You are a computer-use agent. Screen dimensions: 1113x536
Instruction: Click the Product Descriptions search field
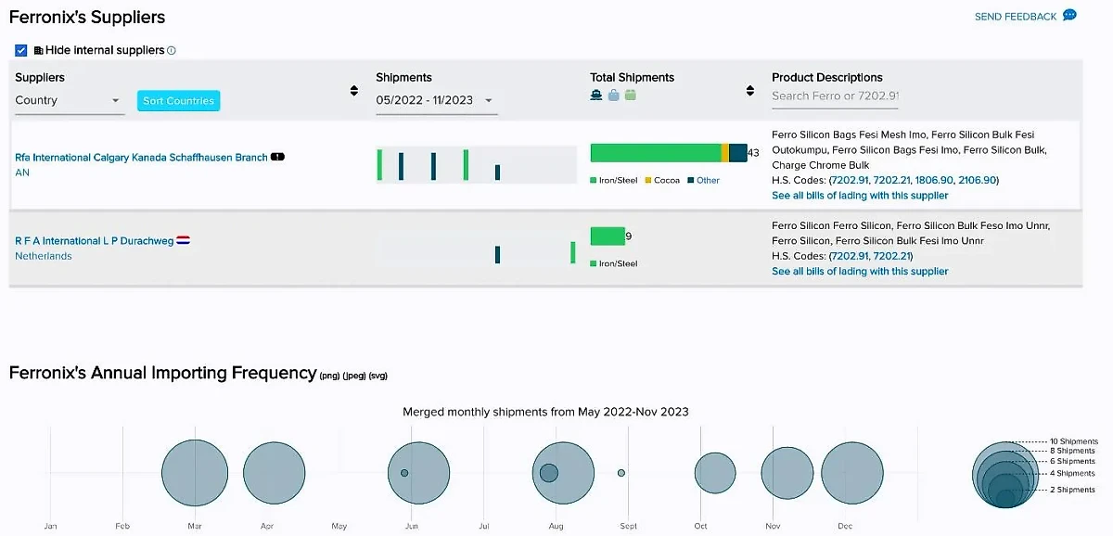(x=835, y=96)
